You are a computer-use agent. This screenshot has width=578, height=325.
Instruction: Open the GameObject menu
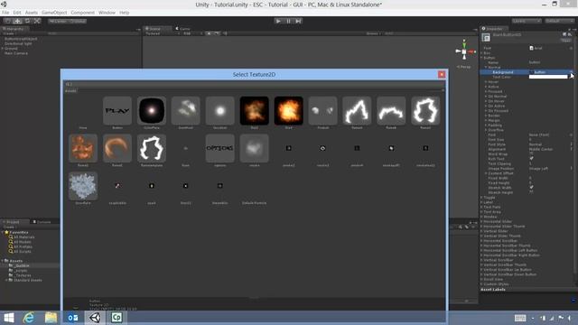click(54, 13)
